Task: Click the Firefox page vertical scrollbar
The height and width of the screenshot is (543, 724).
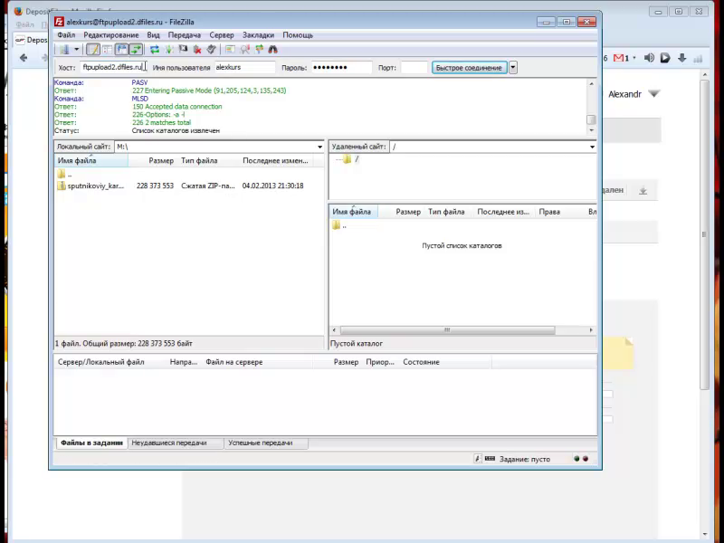Action: (704, 234)
